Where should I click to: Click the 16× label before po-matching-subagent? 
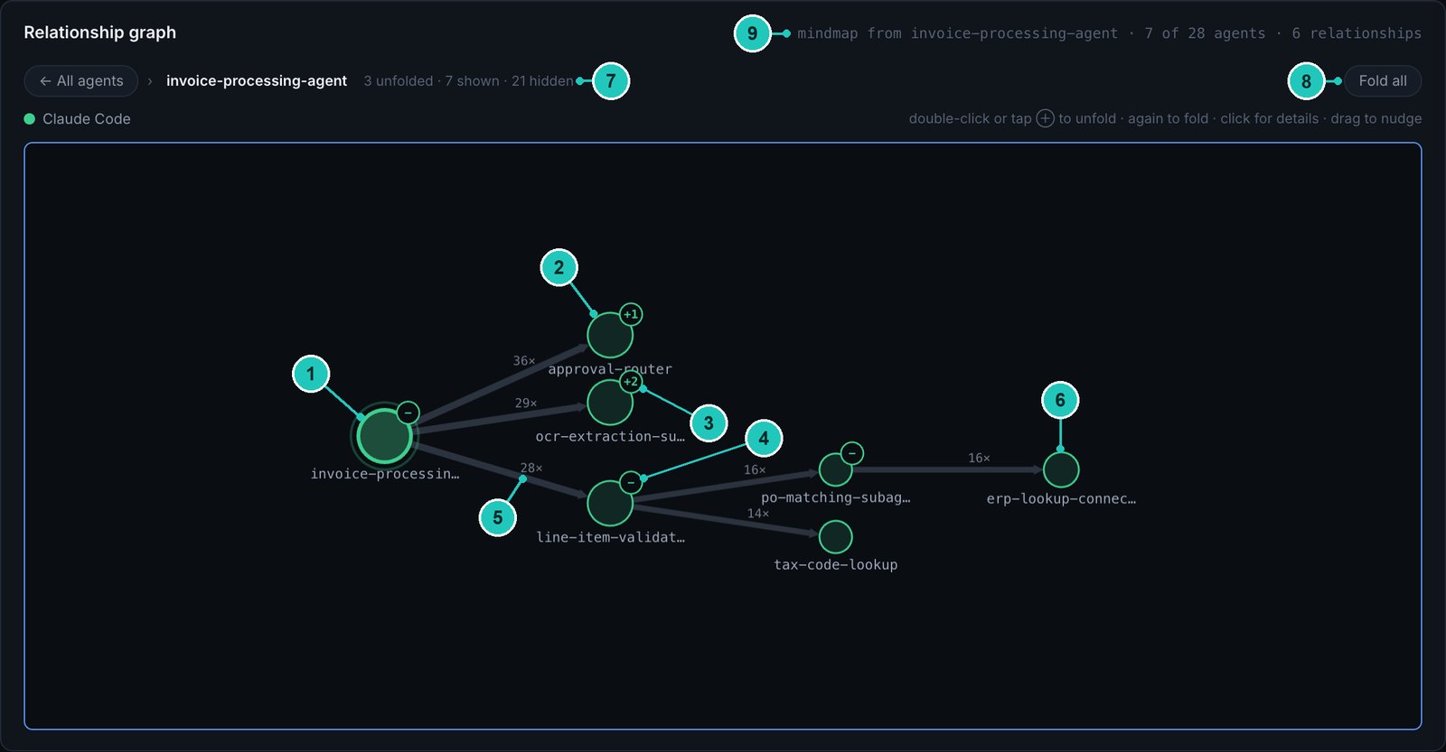[755, 469]
